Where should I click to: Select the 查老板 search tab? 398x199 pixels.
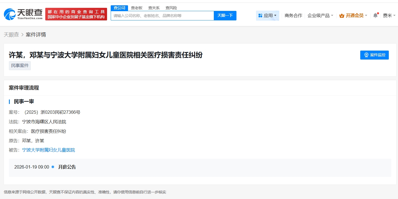pyautogui.click(x=137, y=8)
